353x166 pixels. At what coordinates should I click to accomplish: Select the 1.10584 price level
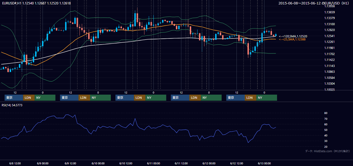330,78
